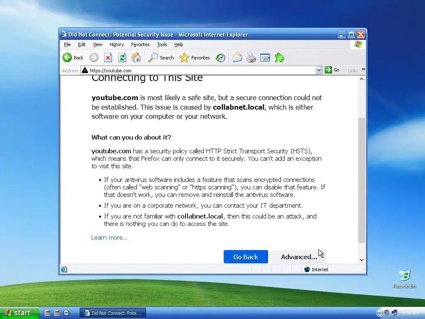Minimize the Internet Explorer window
The height and width of the screenshot is (319, 425).
tap(342, 34)
